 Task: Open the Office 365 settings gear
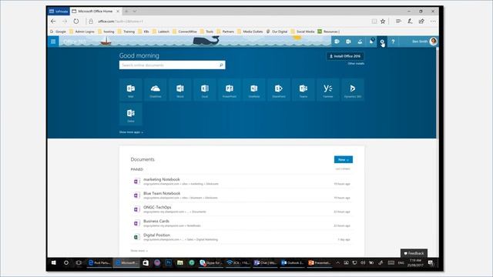pyautogui.click(x=382, y=42)
